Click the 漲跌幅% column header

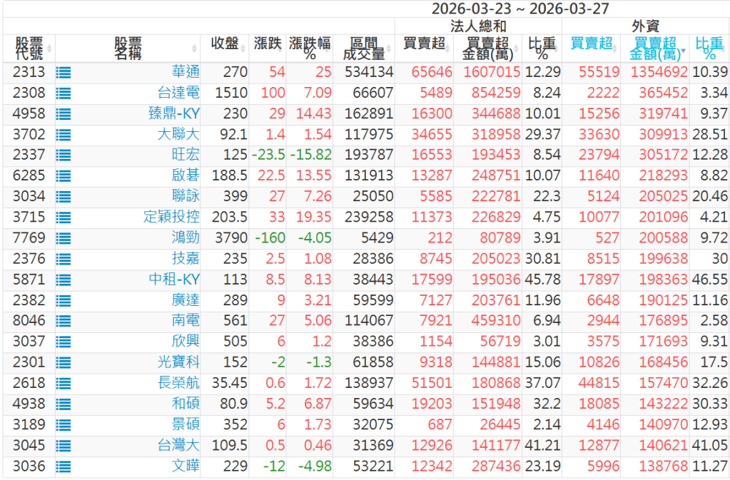(310, 48)
